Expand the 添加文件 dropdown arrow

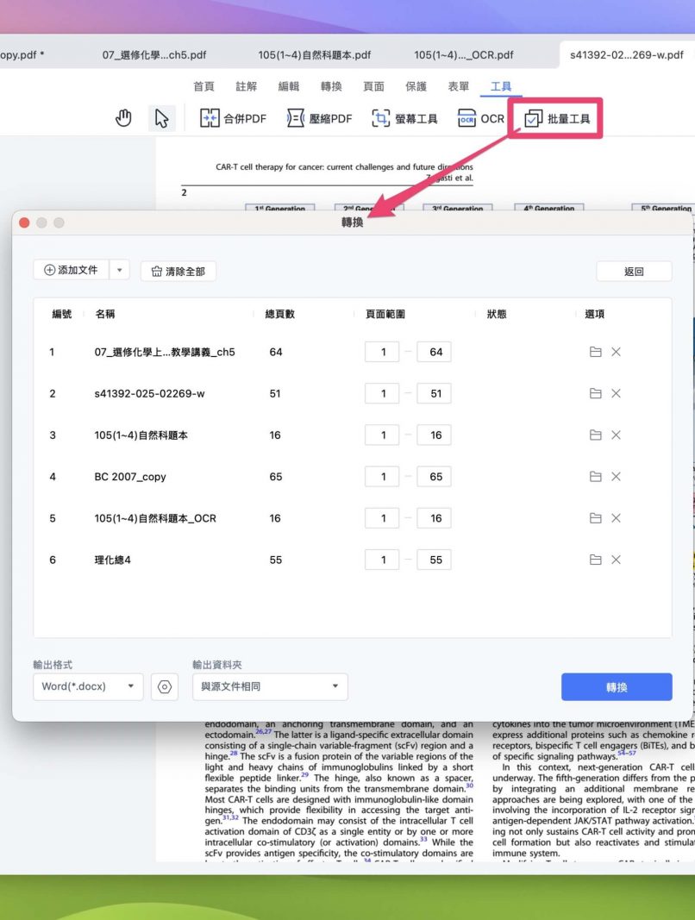point(119,271)
